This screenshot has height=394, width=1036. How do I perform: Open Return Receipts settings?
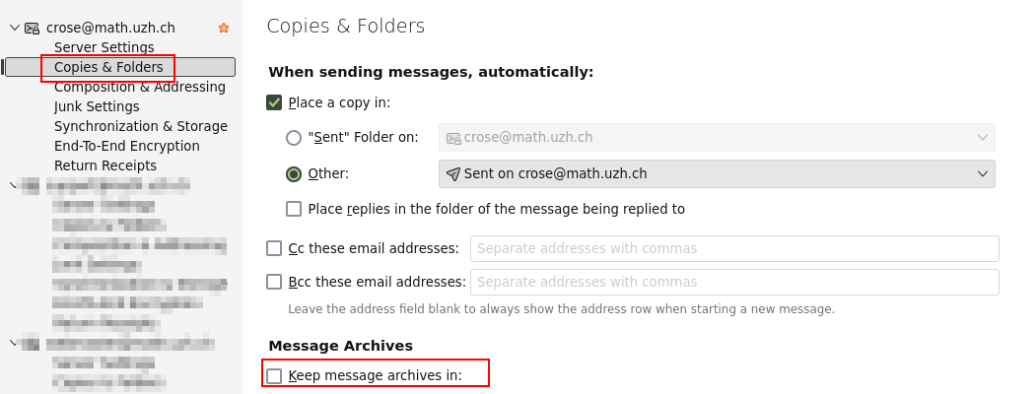point(104,165)
